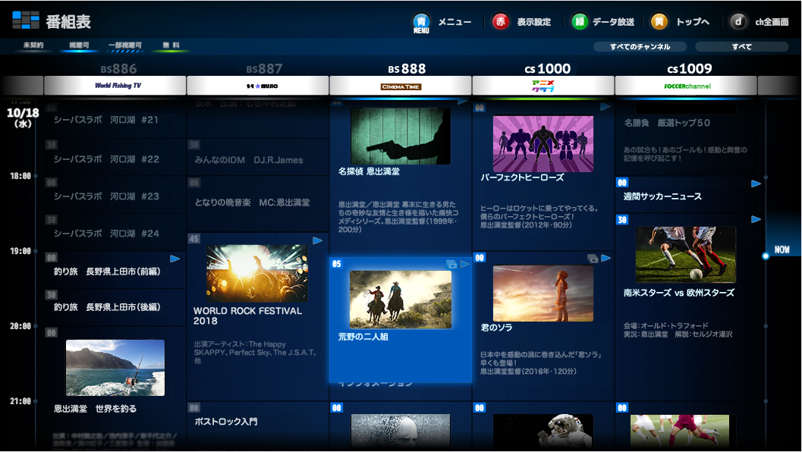Click the NOW time marker

point(782,250)
